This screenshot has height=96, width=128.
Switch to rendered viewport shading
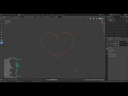coord(103,19)
